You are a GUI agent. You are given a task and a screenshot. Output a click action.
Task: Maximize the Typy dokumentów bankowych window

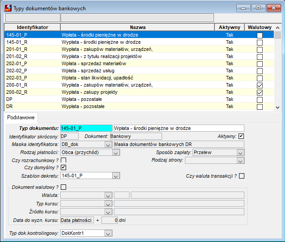click(x=258, y=8)
